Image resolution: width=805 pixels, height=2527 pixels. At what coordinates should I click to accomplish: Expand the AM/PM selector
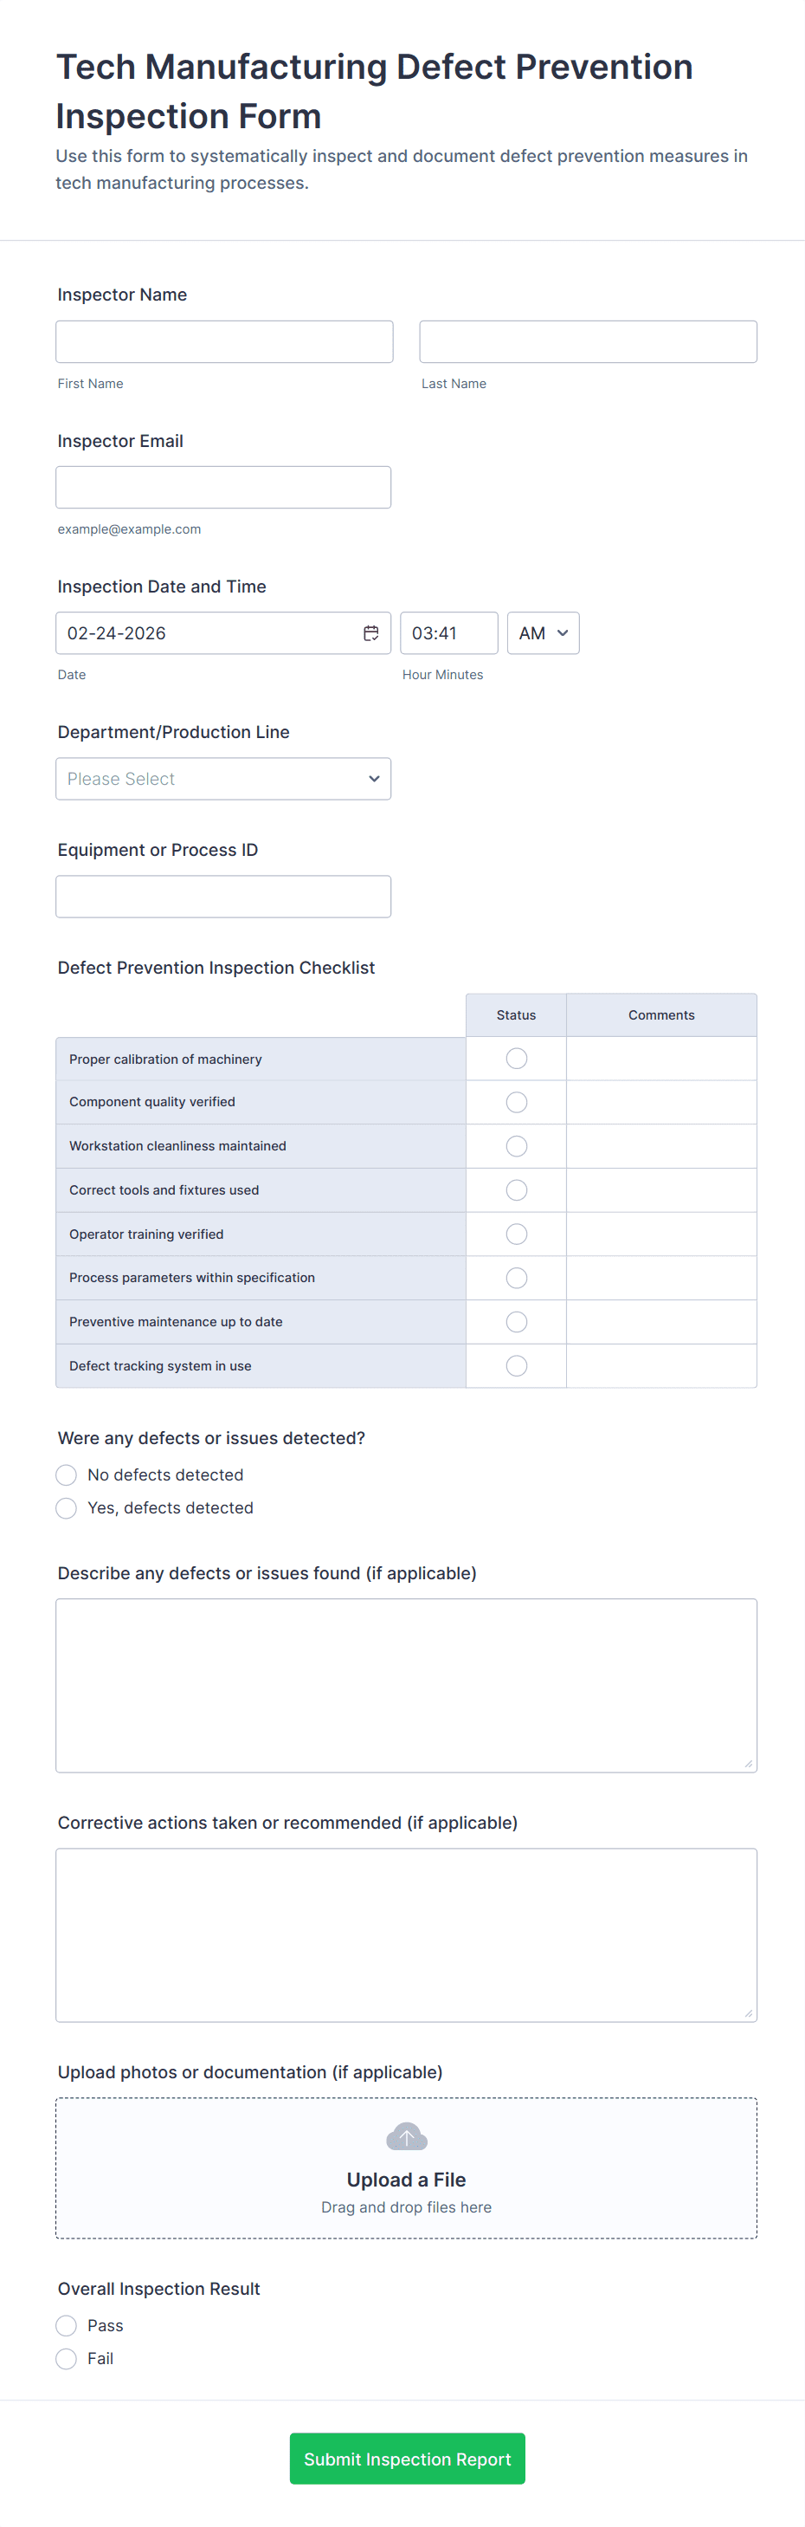[x=544, y=634]
